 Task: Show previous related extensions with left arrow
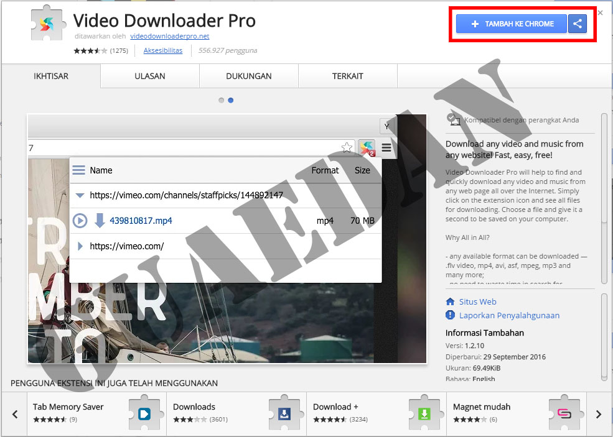pyautogui.click(x=15, y=414)
